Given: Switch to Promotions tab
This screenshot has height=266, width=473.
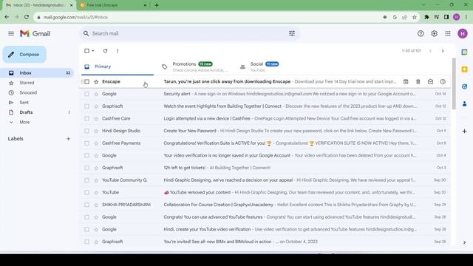Looking at the screenshot, I should [195, 66].
